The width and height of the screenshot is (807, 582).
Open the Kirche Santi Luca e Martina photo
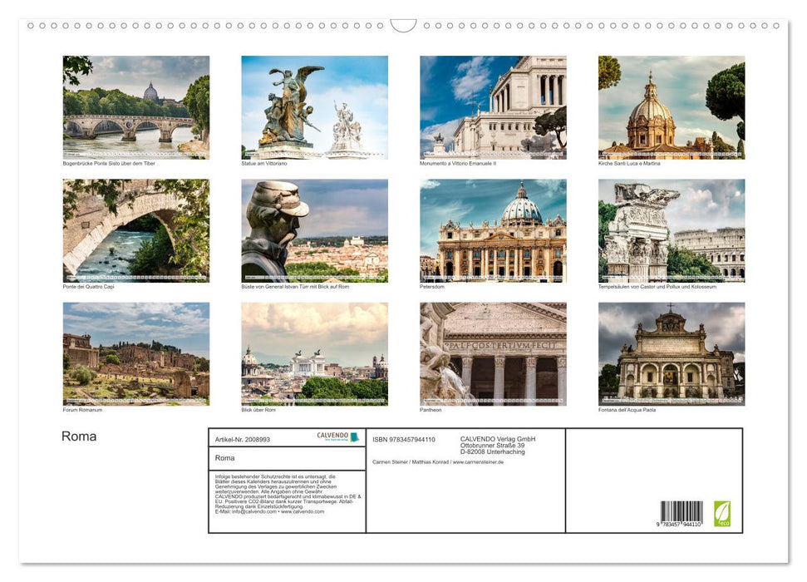672,107
